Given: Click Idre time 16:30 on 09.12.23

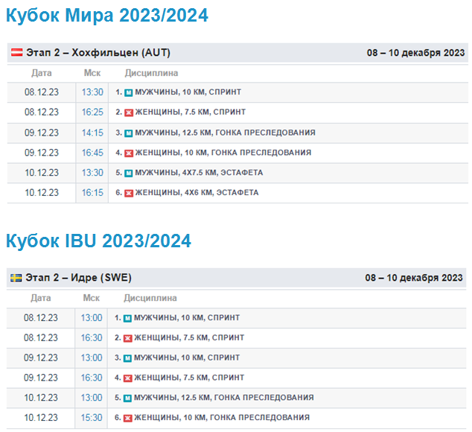Looking at the screenshot, I should tap(92, 378).
